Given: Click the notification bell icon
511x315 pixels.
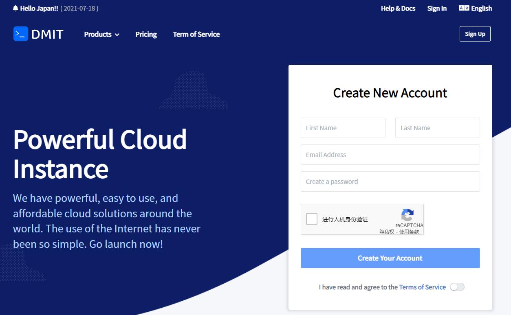Looking at the screenshot, I should 15,8.
